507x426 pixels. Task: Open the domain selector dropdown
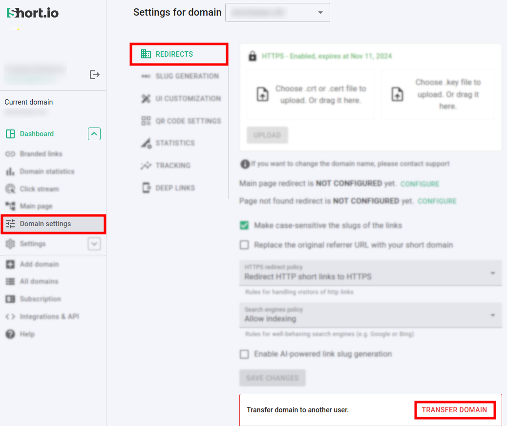277,13
